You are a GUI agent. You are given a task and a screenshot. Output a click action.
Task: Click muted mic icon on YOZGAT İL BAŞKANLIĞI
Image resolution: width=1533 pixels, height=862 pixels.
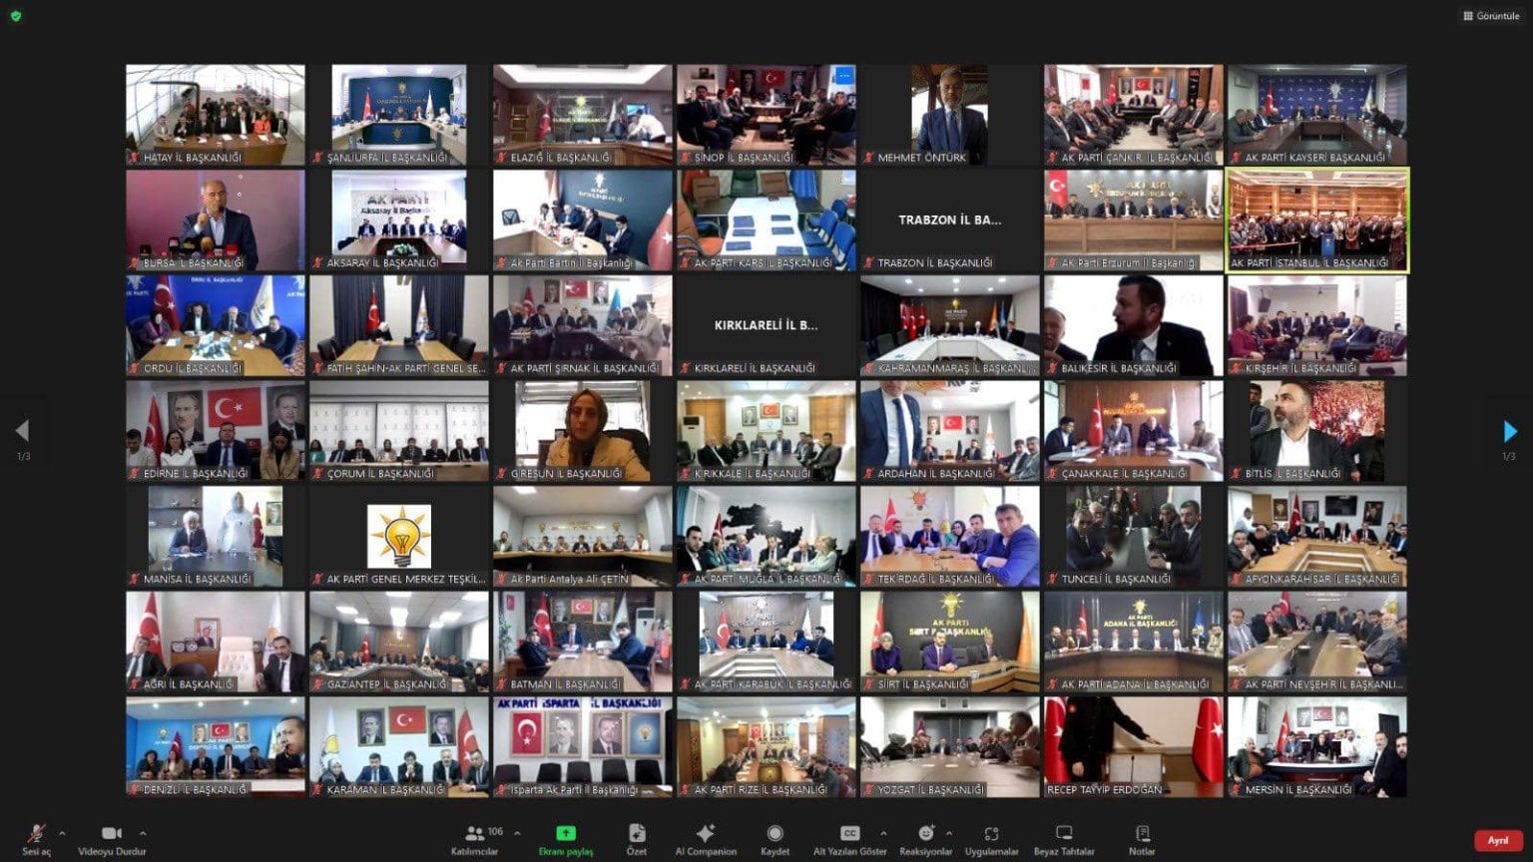[x=869, y=790]
